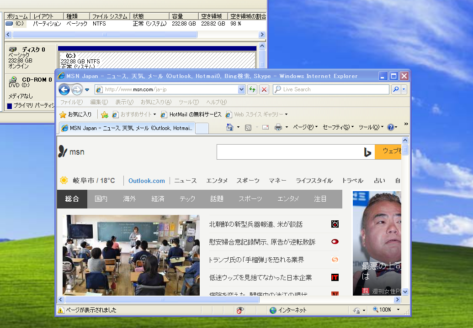Add page to favorites bar star icon
This screenshot has width=473, height=328.
105,115
